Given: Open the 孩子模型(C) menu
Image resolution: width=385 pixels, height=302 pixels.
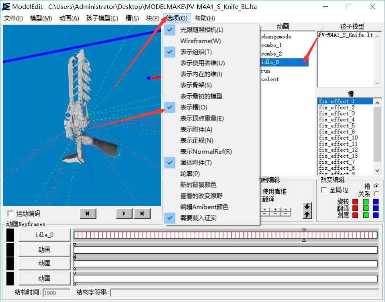Looking at the screenshot, I should coord(102,18).
